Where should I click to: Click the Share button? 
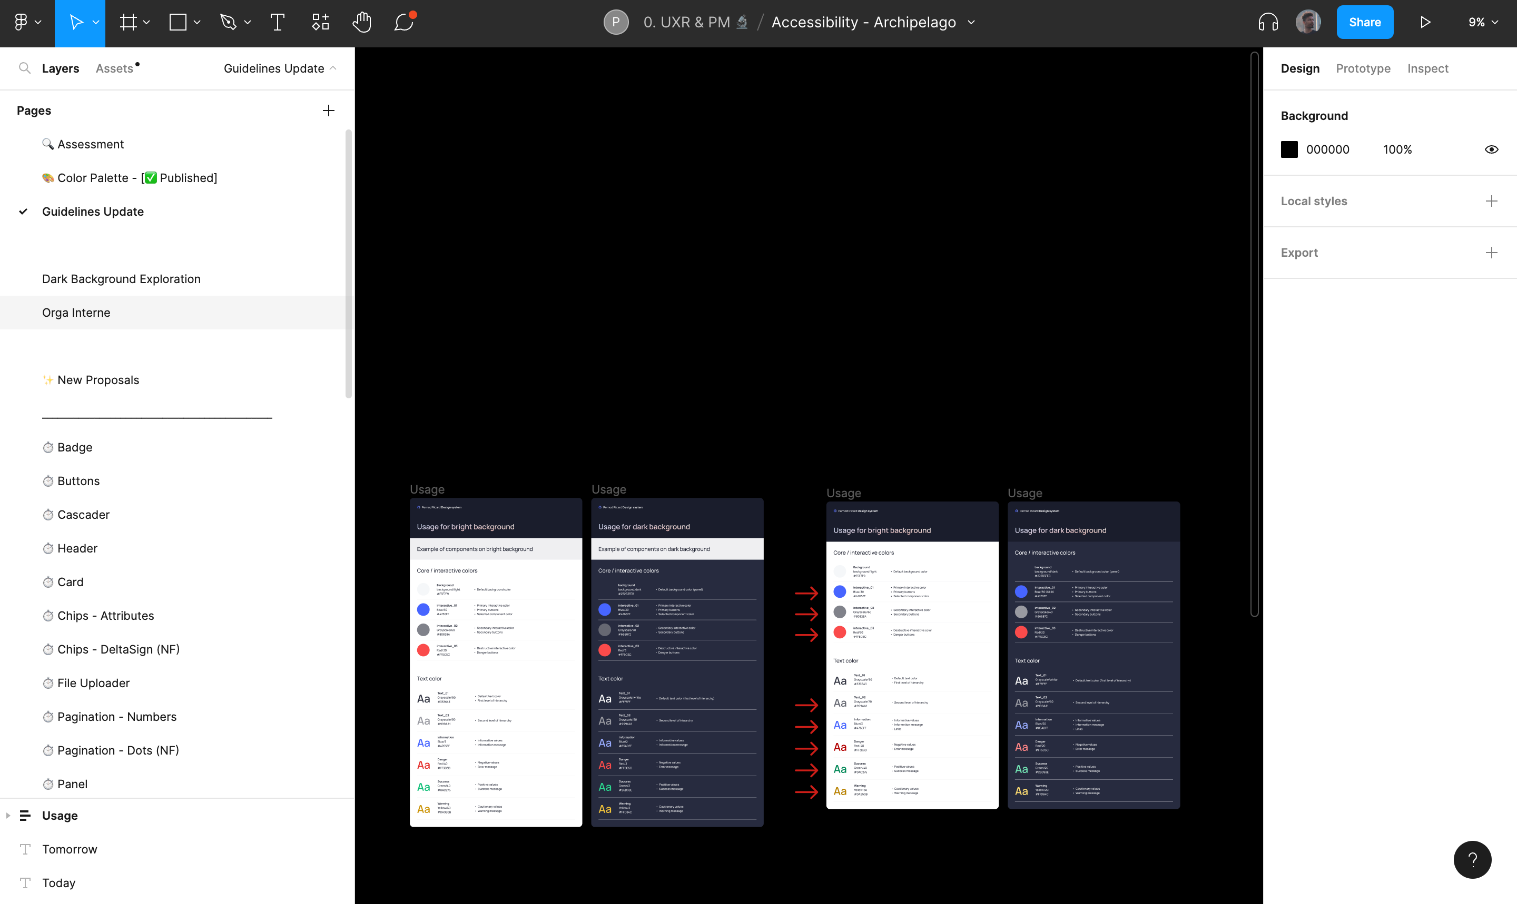[1364, 23]
